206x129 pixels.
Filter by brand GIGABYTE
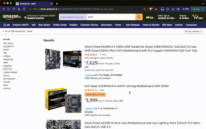(x=8, y=46)
